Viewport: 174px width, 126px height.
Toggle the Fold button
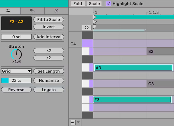78,3
